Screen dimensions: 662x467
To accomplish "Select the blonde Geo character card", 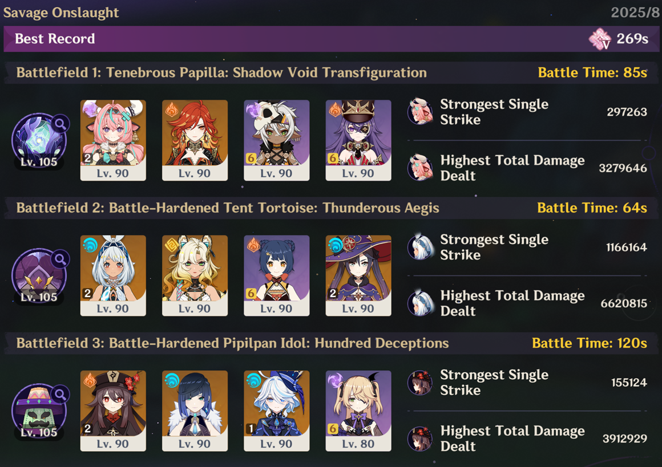I will click(195, 275).
